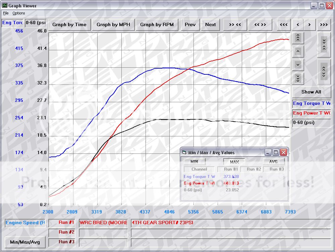Toggle the 0-60 (psi) channel
This screenshot has height=252, width=335.
[311, 123]
